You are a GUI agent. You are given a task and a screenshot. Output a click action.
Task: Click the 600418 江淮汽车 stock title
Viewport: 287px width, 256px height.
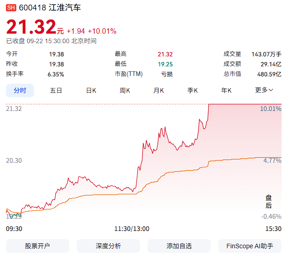pyautogui.click(x=50, y=8)
